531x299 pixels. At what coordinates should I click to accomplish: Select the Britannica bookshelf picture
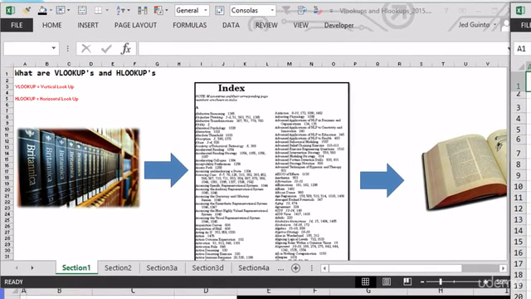pos(78,168)
